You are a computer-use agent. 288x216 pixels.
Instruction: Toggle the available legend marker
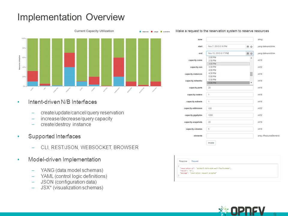coord(161,31)
